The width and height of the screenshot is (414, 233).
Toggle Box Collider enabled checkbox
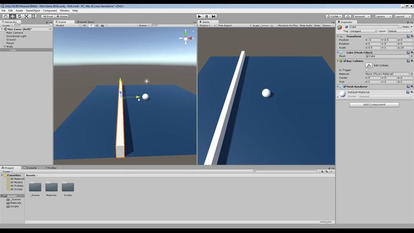(345, 61)
